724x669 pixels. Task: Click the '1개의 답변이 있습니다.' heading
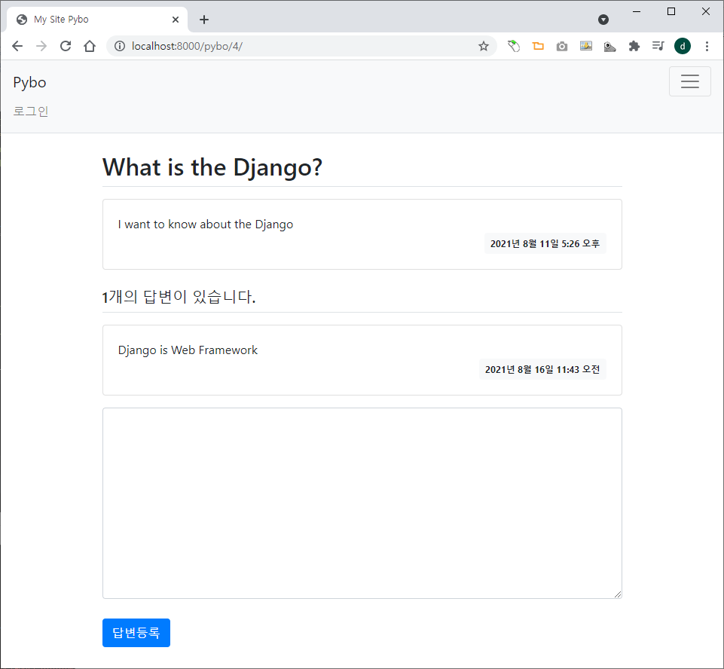[179, 297]
